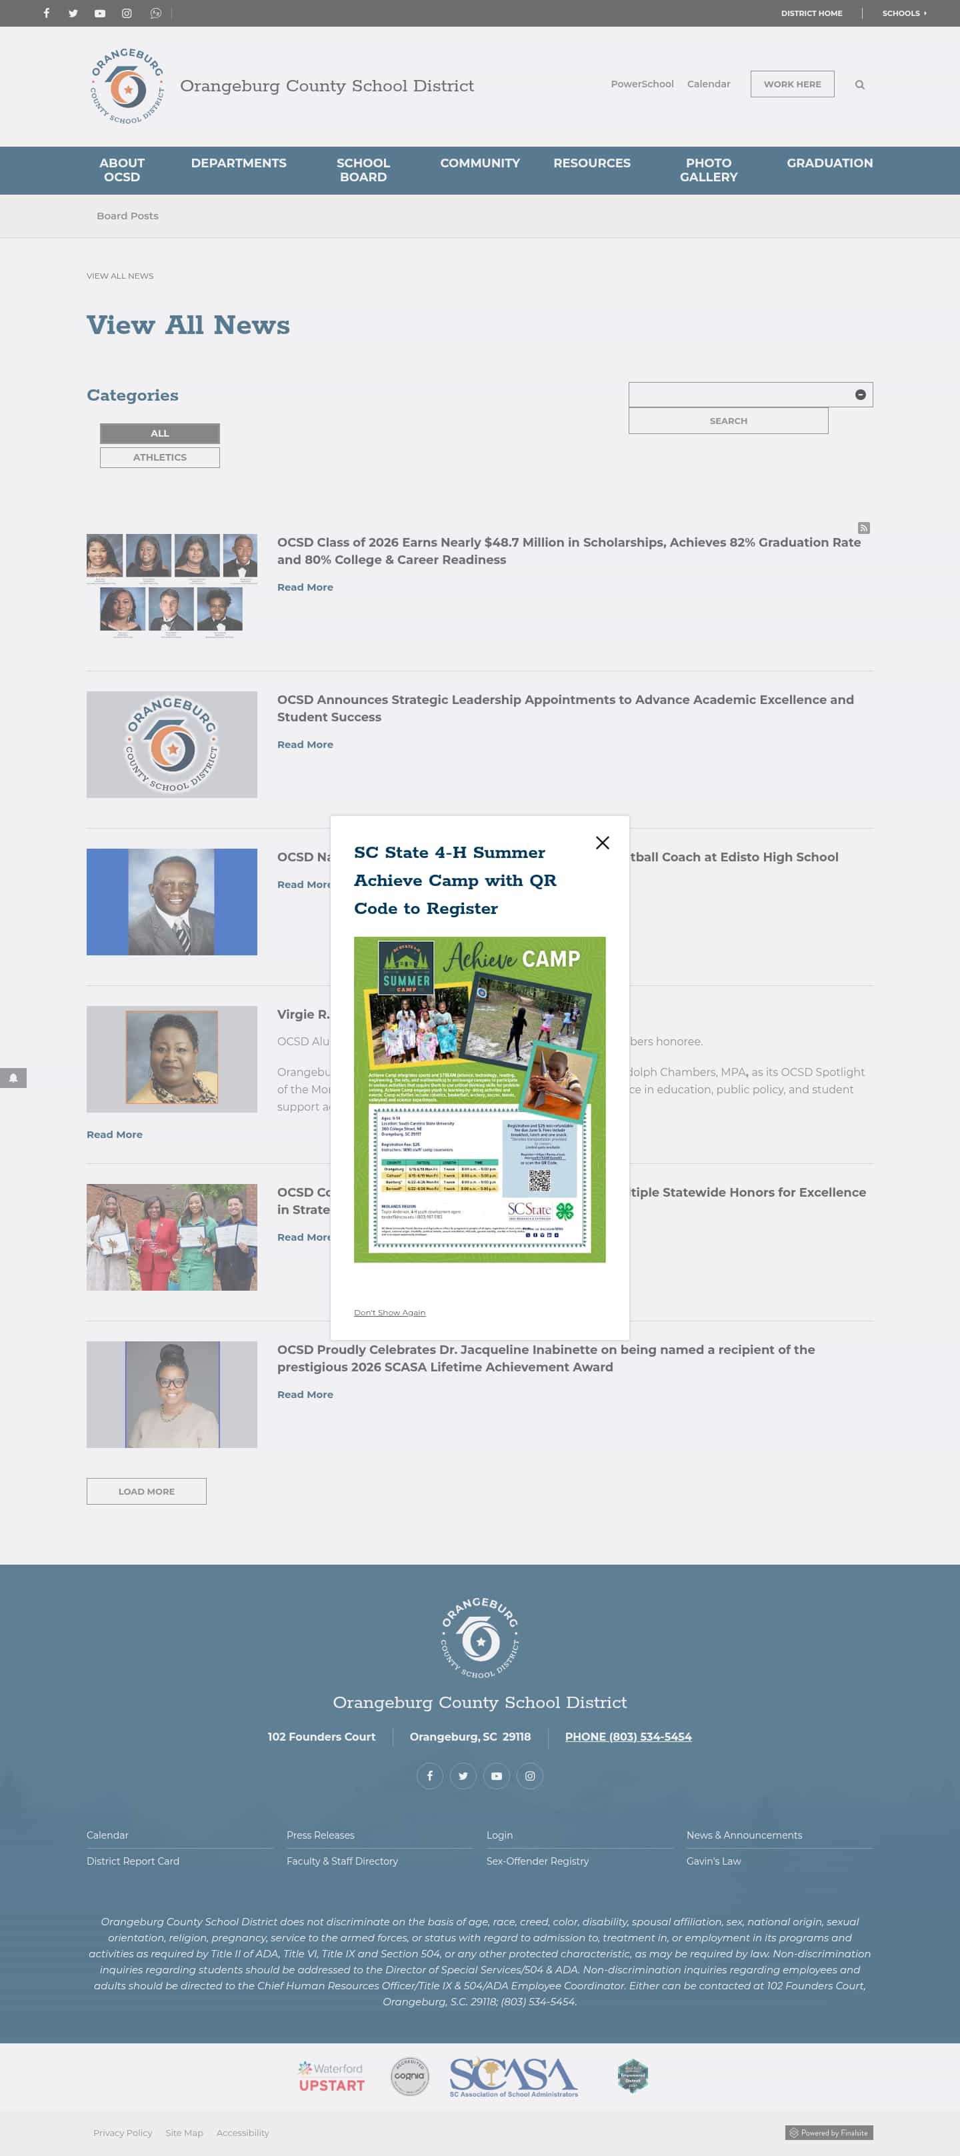Go to District Home link
960x2156 pixels.
[811, 13]
